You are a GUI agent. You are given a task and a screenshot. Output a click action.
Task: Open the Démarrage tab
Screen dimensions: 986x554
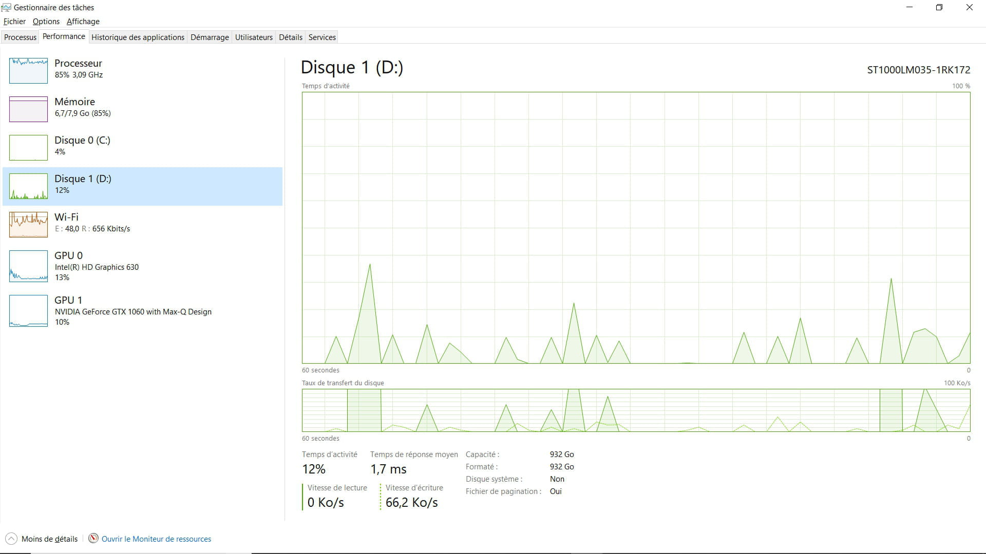point(210,37)
